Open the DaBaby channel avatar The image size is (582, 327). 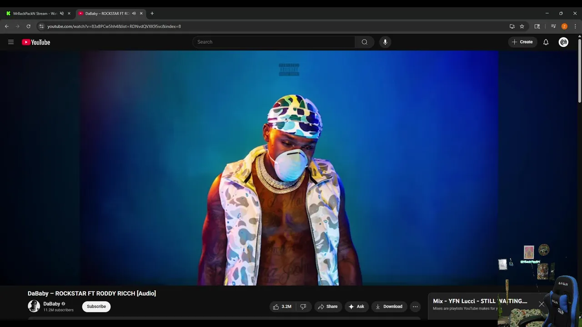click(x=34, y=306)
